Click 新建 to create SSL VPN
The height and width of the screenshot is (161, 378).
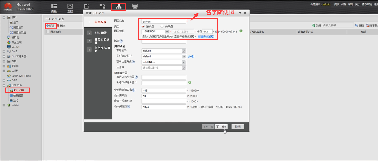tap(50, 26)
